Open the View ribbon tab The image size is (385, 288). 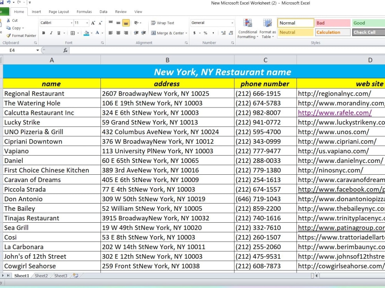[138, 12]
